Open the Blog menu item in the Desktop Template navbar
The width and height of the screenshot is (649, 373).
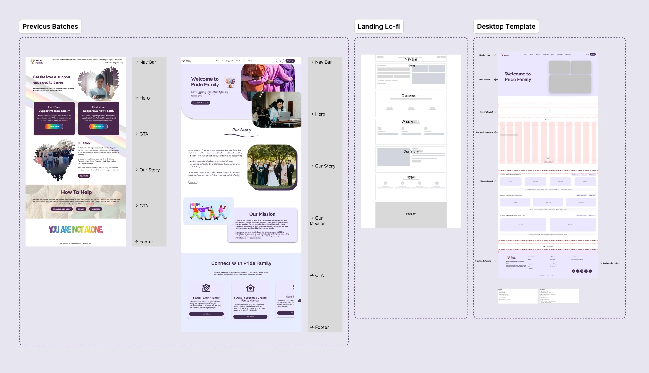click(x=553, y=54)
